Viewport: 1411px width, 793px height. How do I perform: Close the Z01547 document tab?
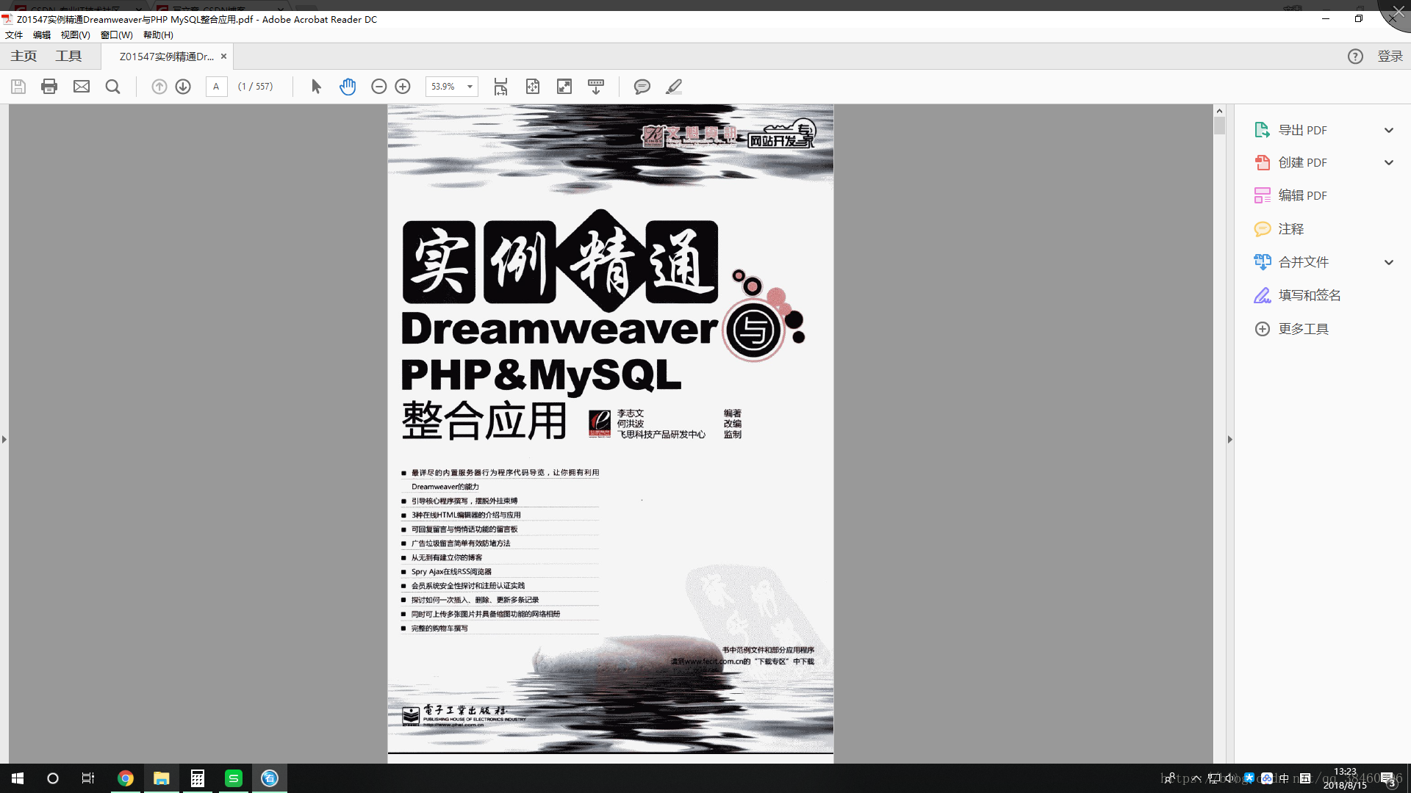click(224, 57)
